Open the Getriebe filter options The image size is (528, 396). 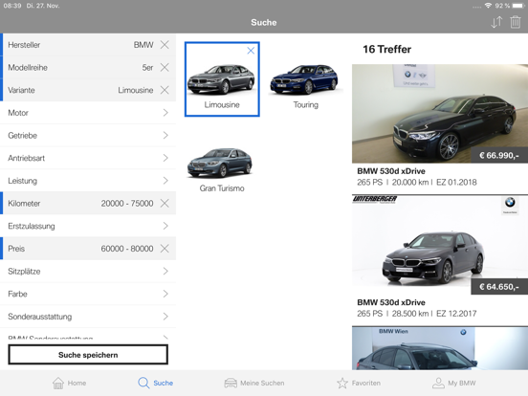[88, 136]
